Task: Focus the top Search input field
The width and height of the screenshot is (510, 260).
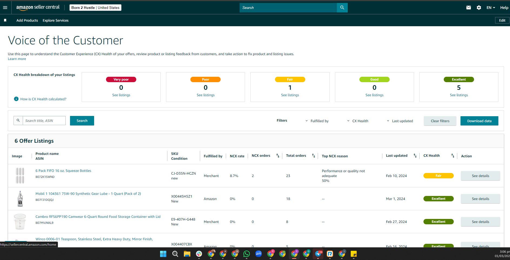Action: pyautogui.click(x=288, y=8)
